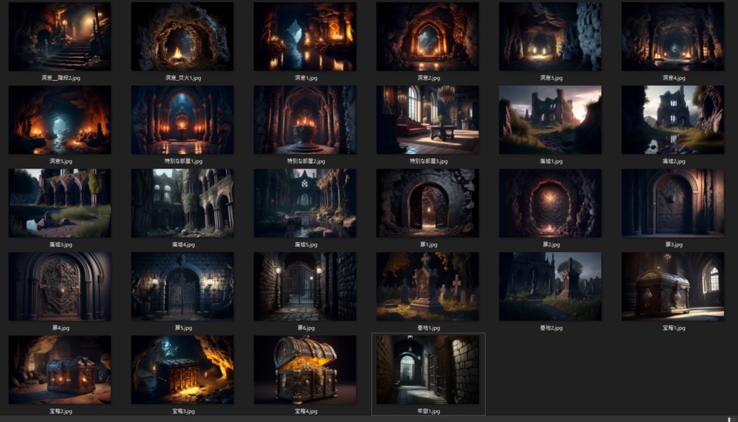Click the file name 廃墟4.jpg
738x422 pixels.
[x=183, y=245]
